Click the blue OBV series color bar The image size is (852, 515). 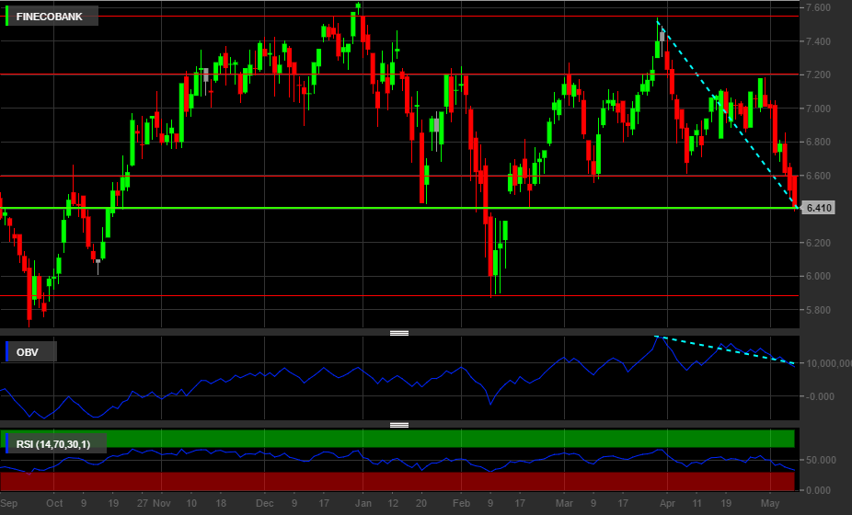click(7, 351)
